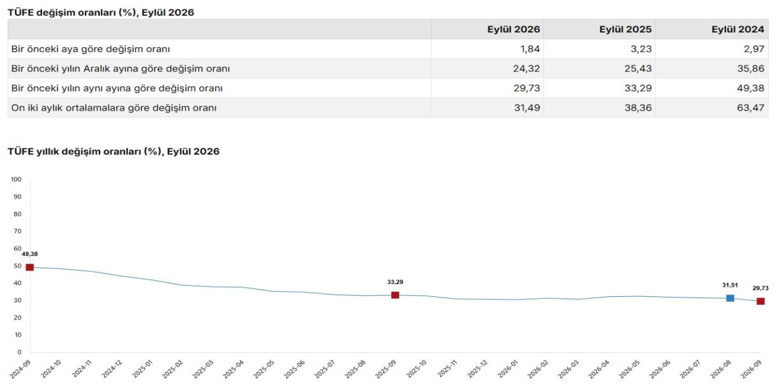Click the 49,38 cell in the table

(712, 88)
